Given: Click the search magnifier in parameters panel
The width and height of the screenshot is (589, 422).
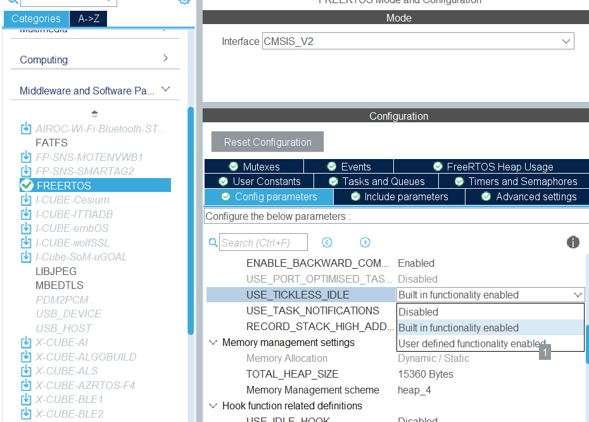Looking at the screenshot, I should (x=213, y=242).
